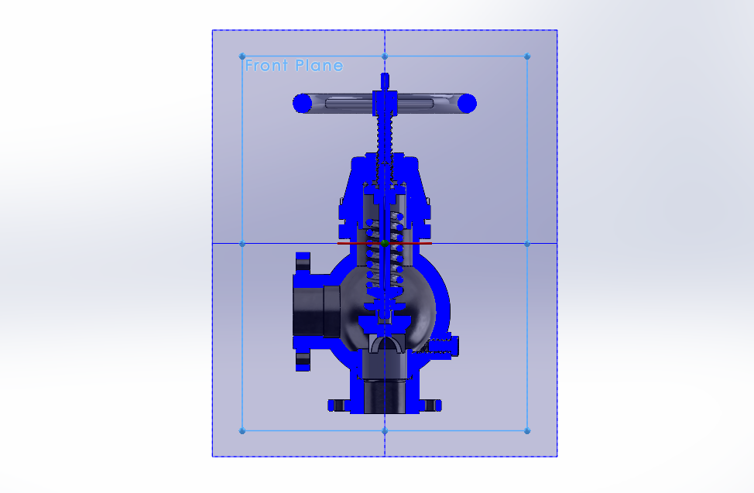Select the "Front Plane" label text

[x=294, y=66]
